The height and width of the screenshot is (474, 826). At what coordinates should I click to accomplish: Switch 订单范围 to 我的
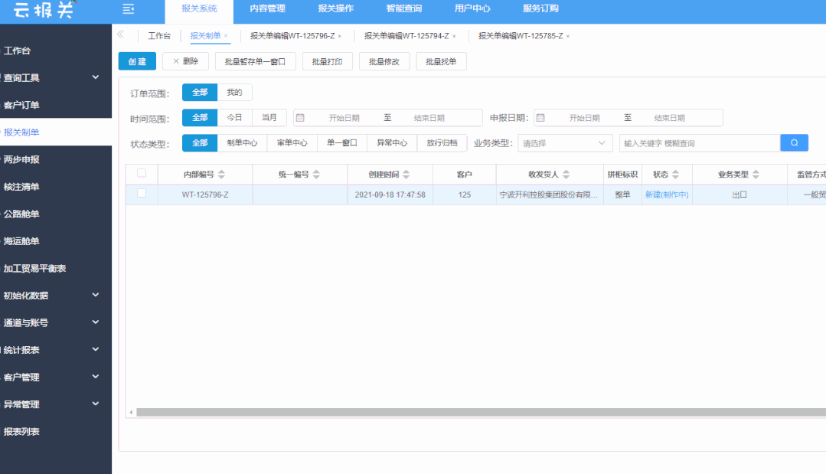[x=233, y=91]
